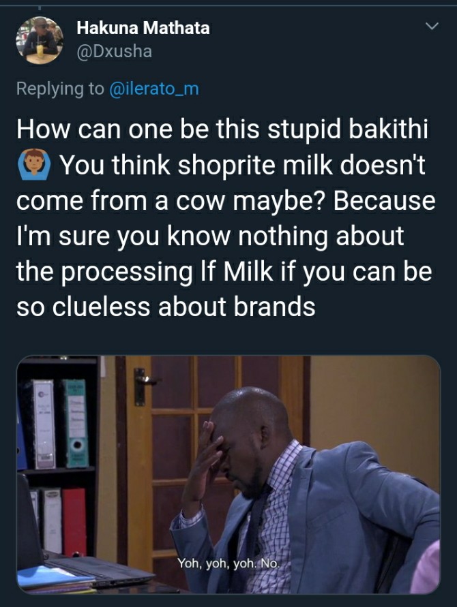Image resolution: width=457 pixels, height=607 pixels.
Task: Click the teal binder in the photo
Action: (76, 424)
